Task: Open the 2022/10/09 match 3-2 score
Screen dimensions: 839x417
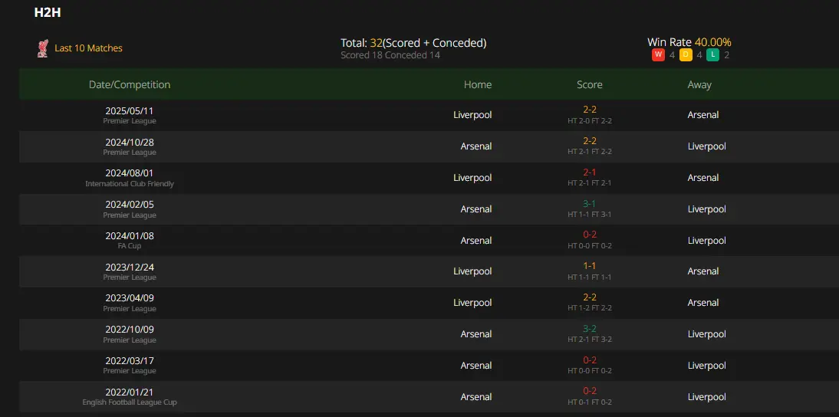Action: coord(590,329)
